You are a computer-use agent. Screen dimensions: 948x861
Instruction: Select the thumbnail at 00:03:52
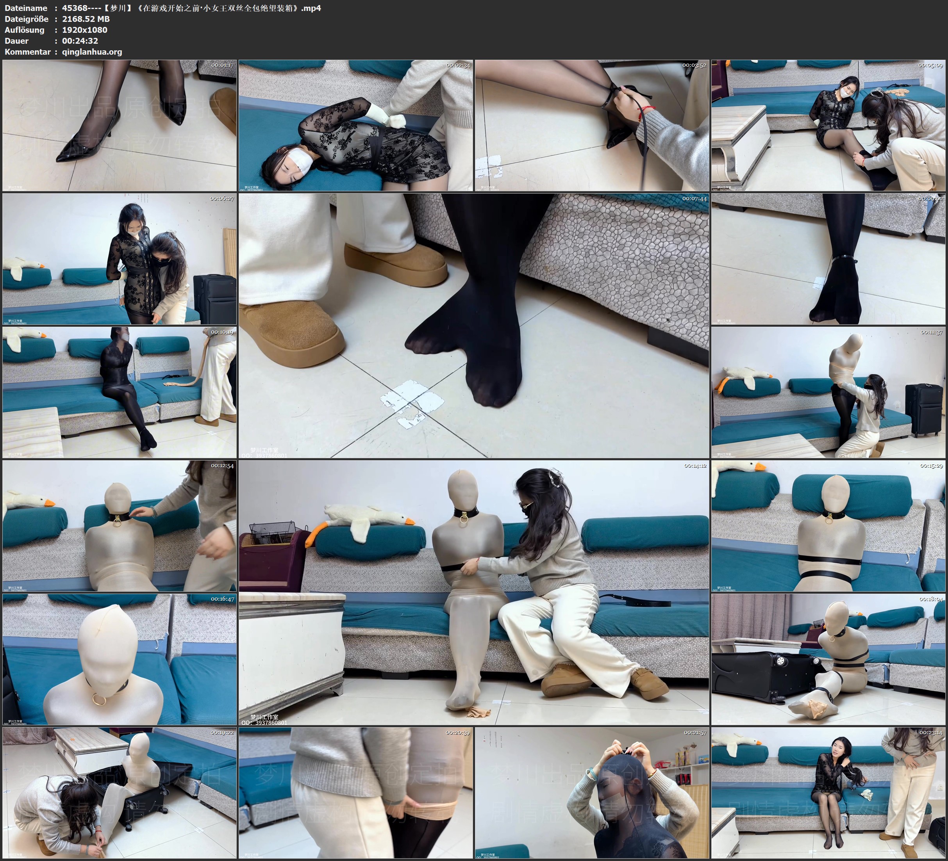(591, 126)
